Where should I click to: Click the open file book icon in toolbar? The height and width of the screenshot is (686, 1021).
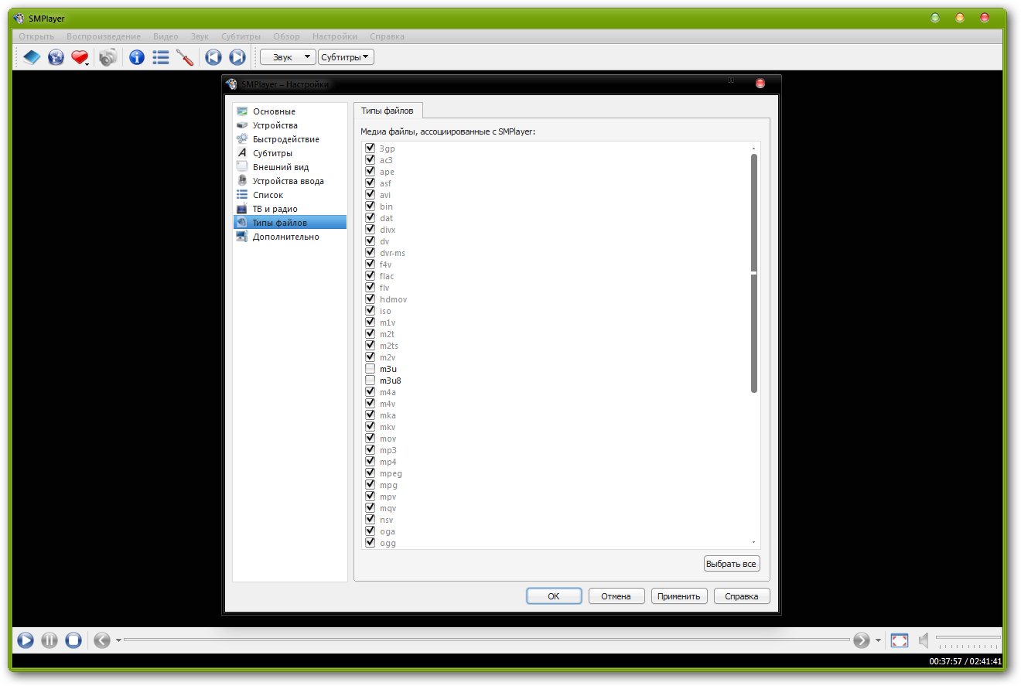click(x=31, y=57)
